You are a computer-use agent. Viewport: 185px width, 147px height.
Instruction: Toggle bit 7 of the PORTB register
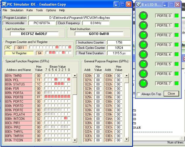click(46, 97)
